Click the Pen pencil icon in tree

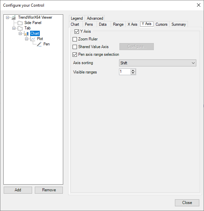tap(39, 44)
